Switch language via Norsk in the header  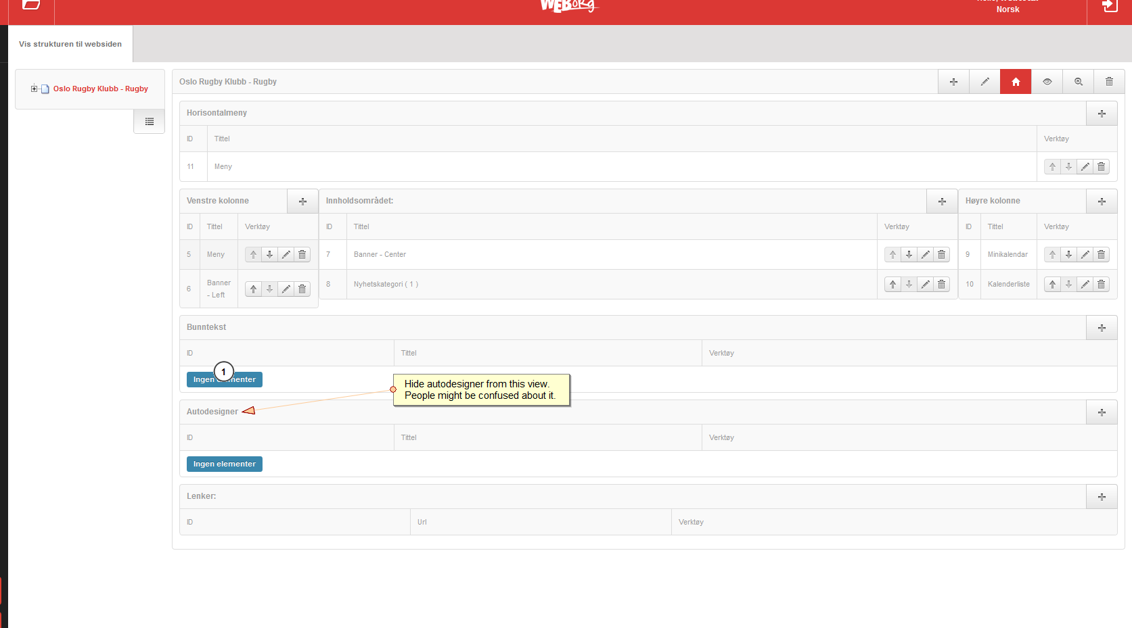coord(1008,9)
